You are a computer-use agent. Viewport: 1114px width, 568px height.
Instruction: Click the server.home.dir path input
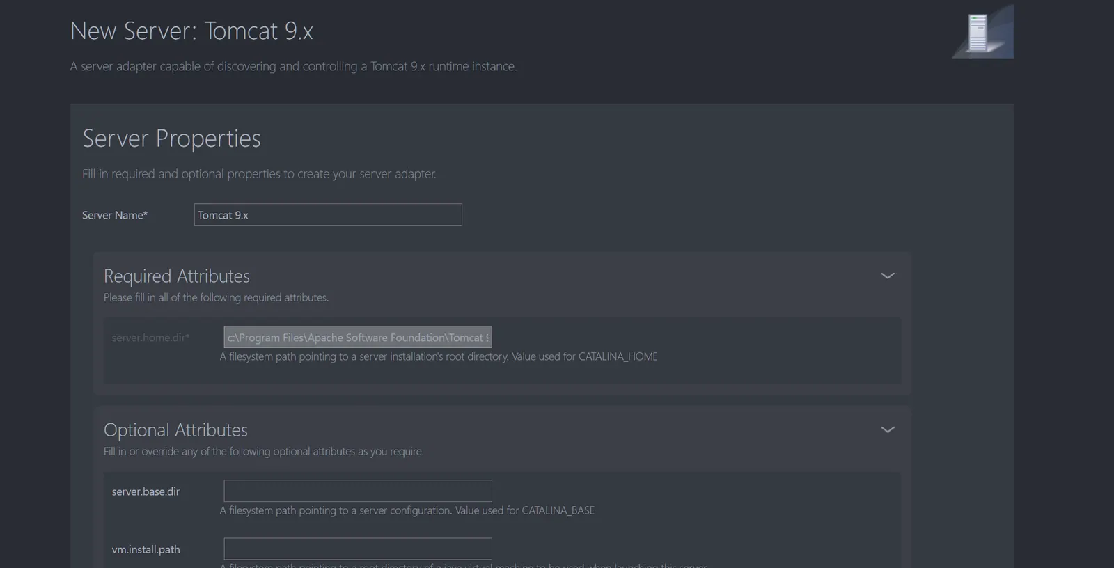[x=357, y=337]
